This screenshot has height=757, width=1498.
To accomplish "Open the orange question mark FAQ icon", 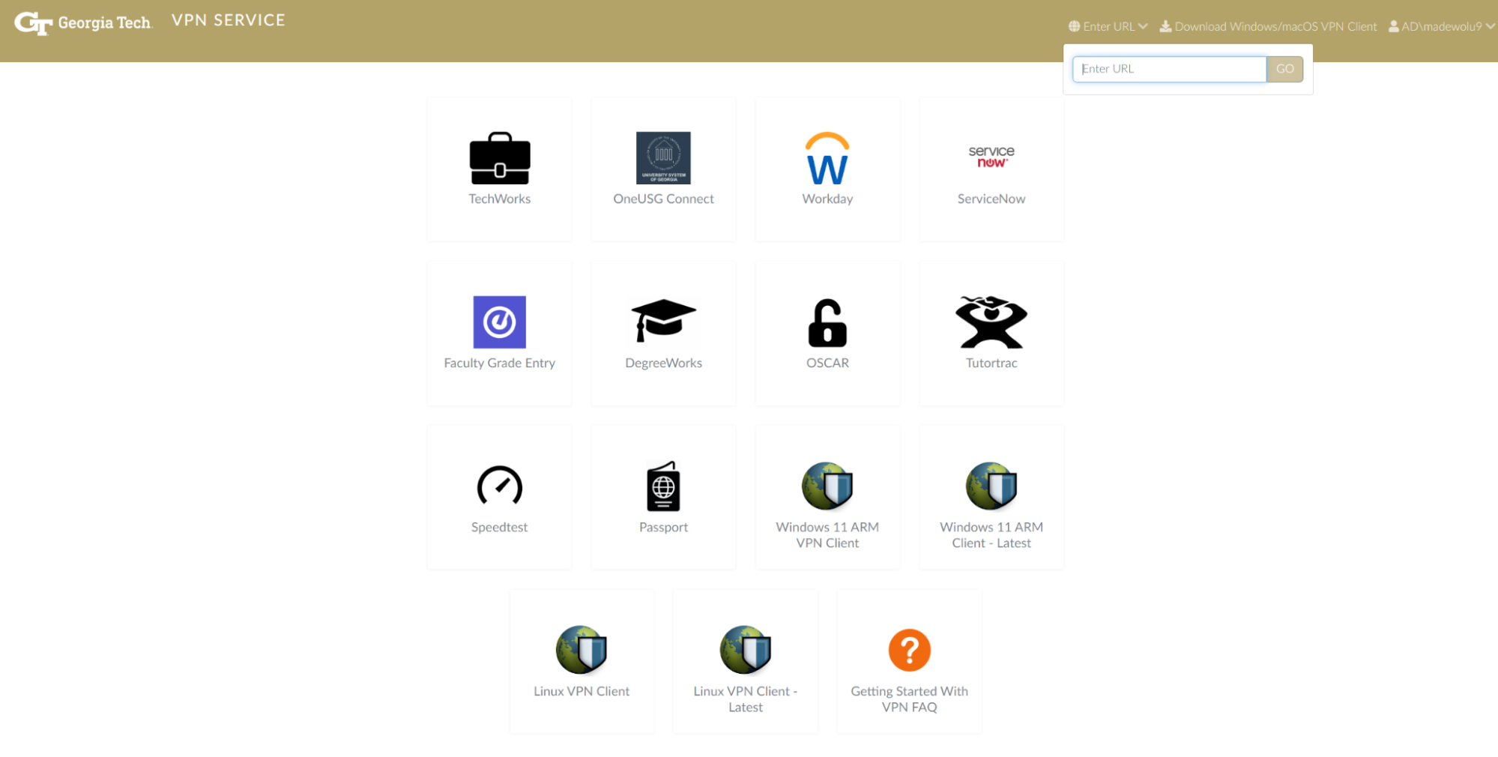I will pyautogui.click(x=910, y=650).
